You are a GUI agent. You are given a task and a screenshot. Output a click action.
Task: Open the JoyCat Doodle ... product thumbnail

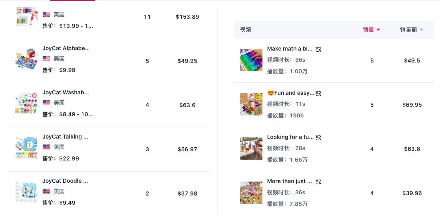tap(26, 192)
